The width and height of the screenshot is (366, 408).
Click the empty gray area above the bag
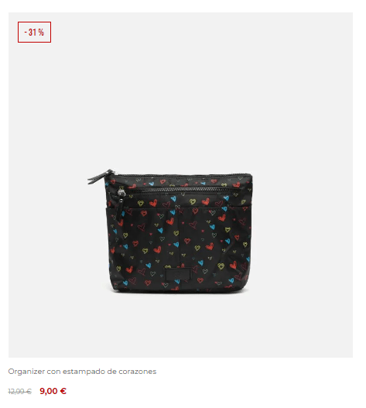tap(180, 91)
